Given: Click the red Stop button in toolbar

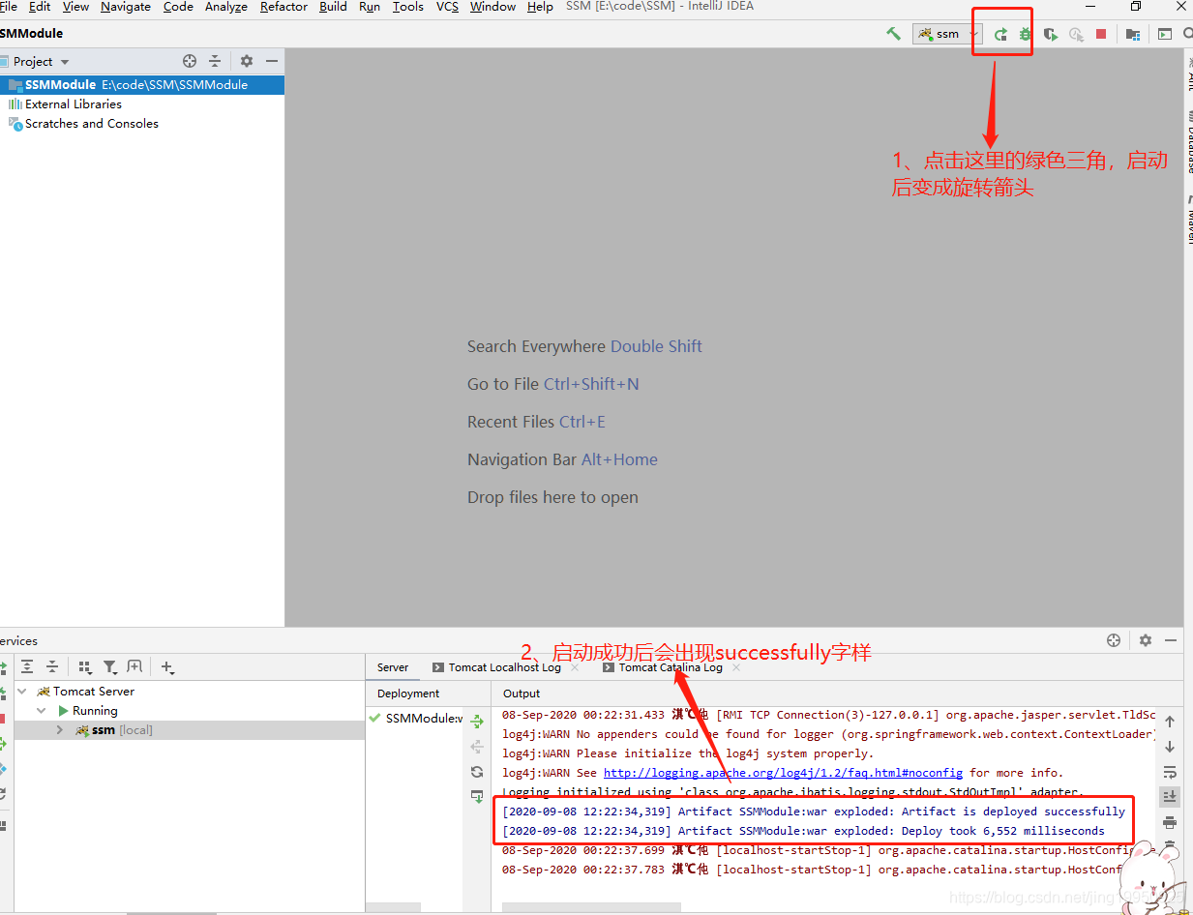Looking at the screenshot, I should pyautogui.click(x=1101, y=34).
